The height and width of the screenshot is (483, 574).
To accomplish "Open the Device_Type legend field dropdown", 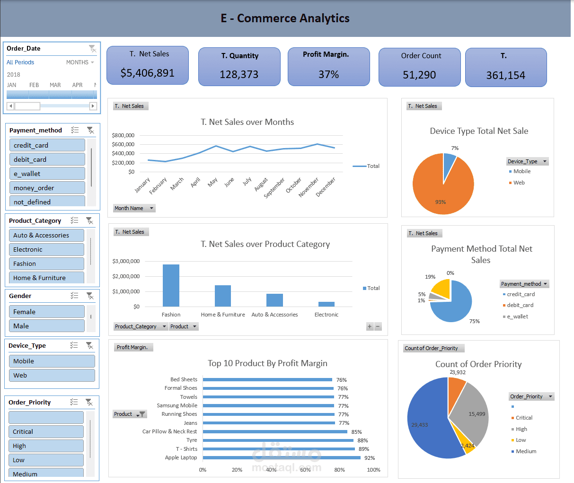I will click(544, 161).
